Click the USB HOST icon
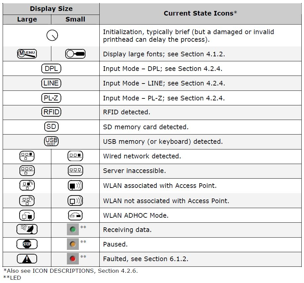This screenshot has width=304, height=283. pyautogui.click(x=51, y=141)
